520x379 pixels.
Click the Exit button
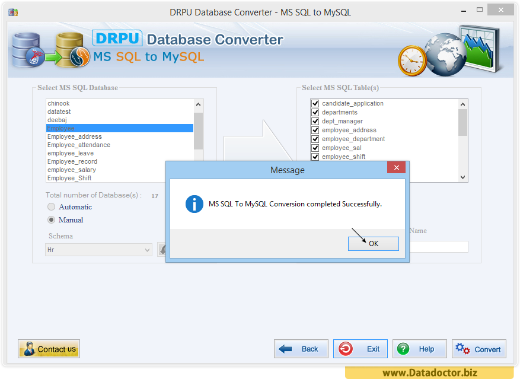click(361, 349)
